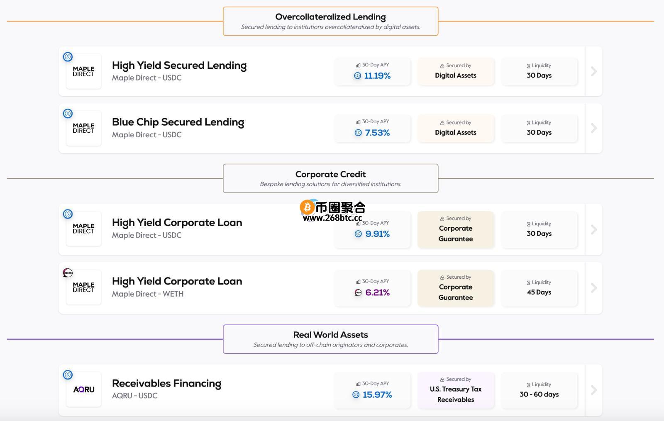Click the chart icon beside 30-Day APY for 11.19%
This screenshot has height=421, width=664.
358,65
